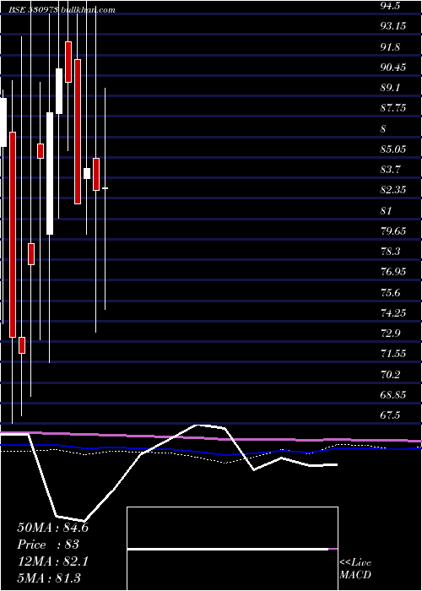The width and height of the screenshot is (422, 591).
Task: Click the 81 price axis label
Action: pos(386,211)
